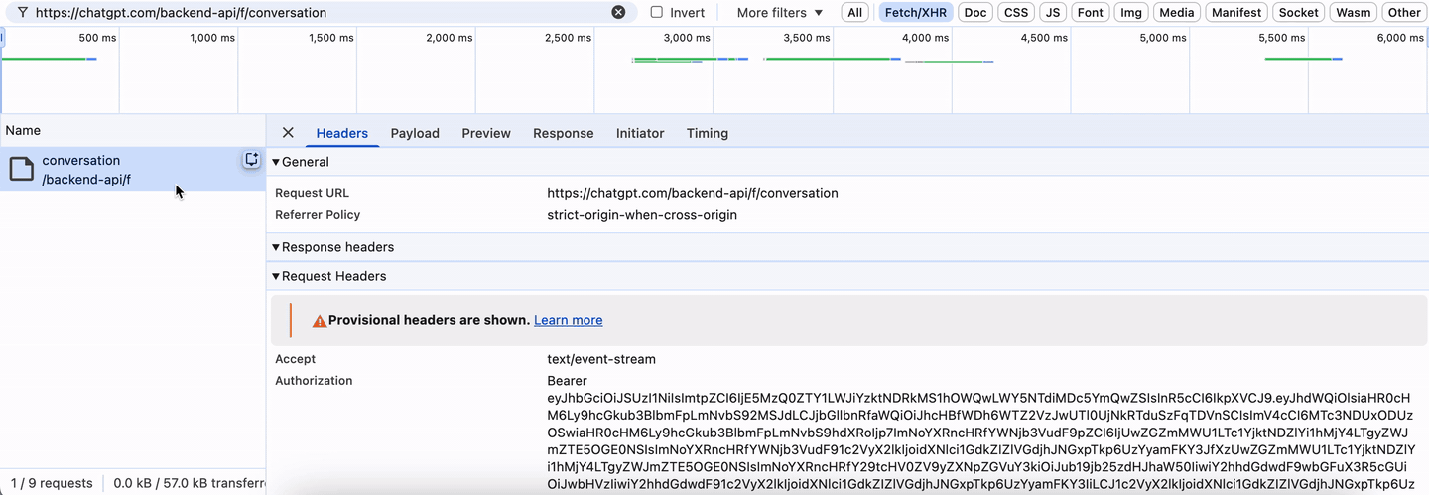Viewport: 1429px width, 495px height.
Task: Open the More filters dropdown
Action: (x=780, y=12)
